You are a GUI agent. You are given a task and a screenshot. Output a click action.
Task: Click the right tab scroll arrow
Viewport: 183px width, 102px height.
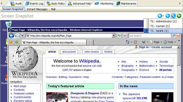coord(180,3)
